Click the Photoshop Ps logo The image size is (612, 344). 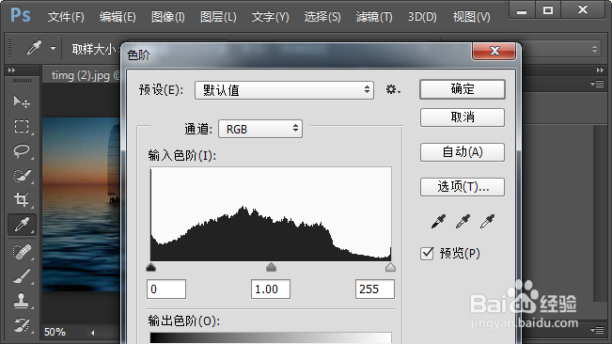[21, 16]
